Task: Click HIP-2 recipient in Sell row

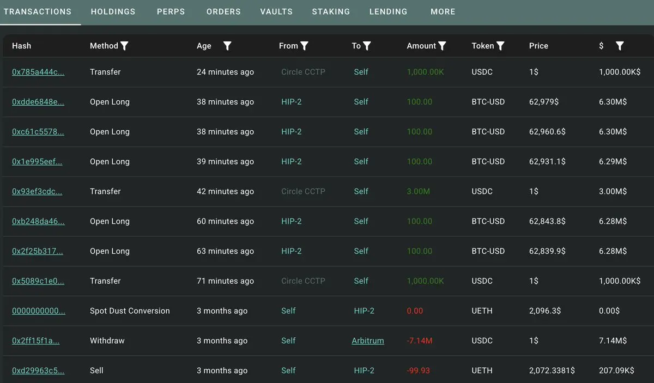Action: coord(364,371)
